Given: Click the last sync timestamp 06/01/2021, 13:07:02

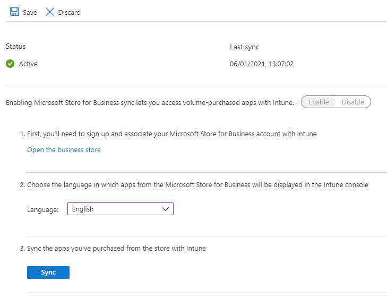Looking at the screenshot, I should (262, 64).
